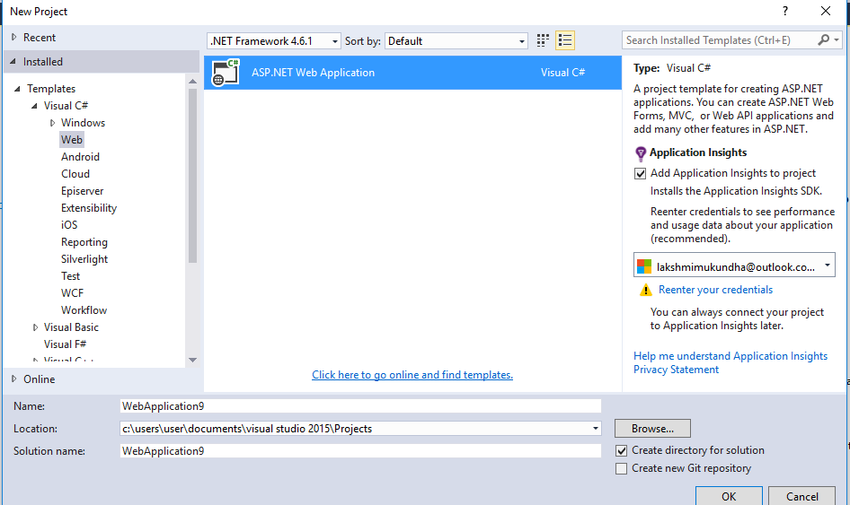
Task: Collapse the Installed section
Action: (13, 61)
